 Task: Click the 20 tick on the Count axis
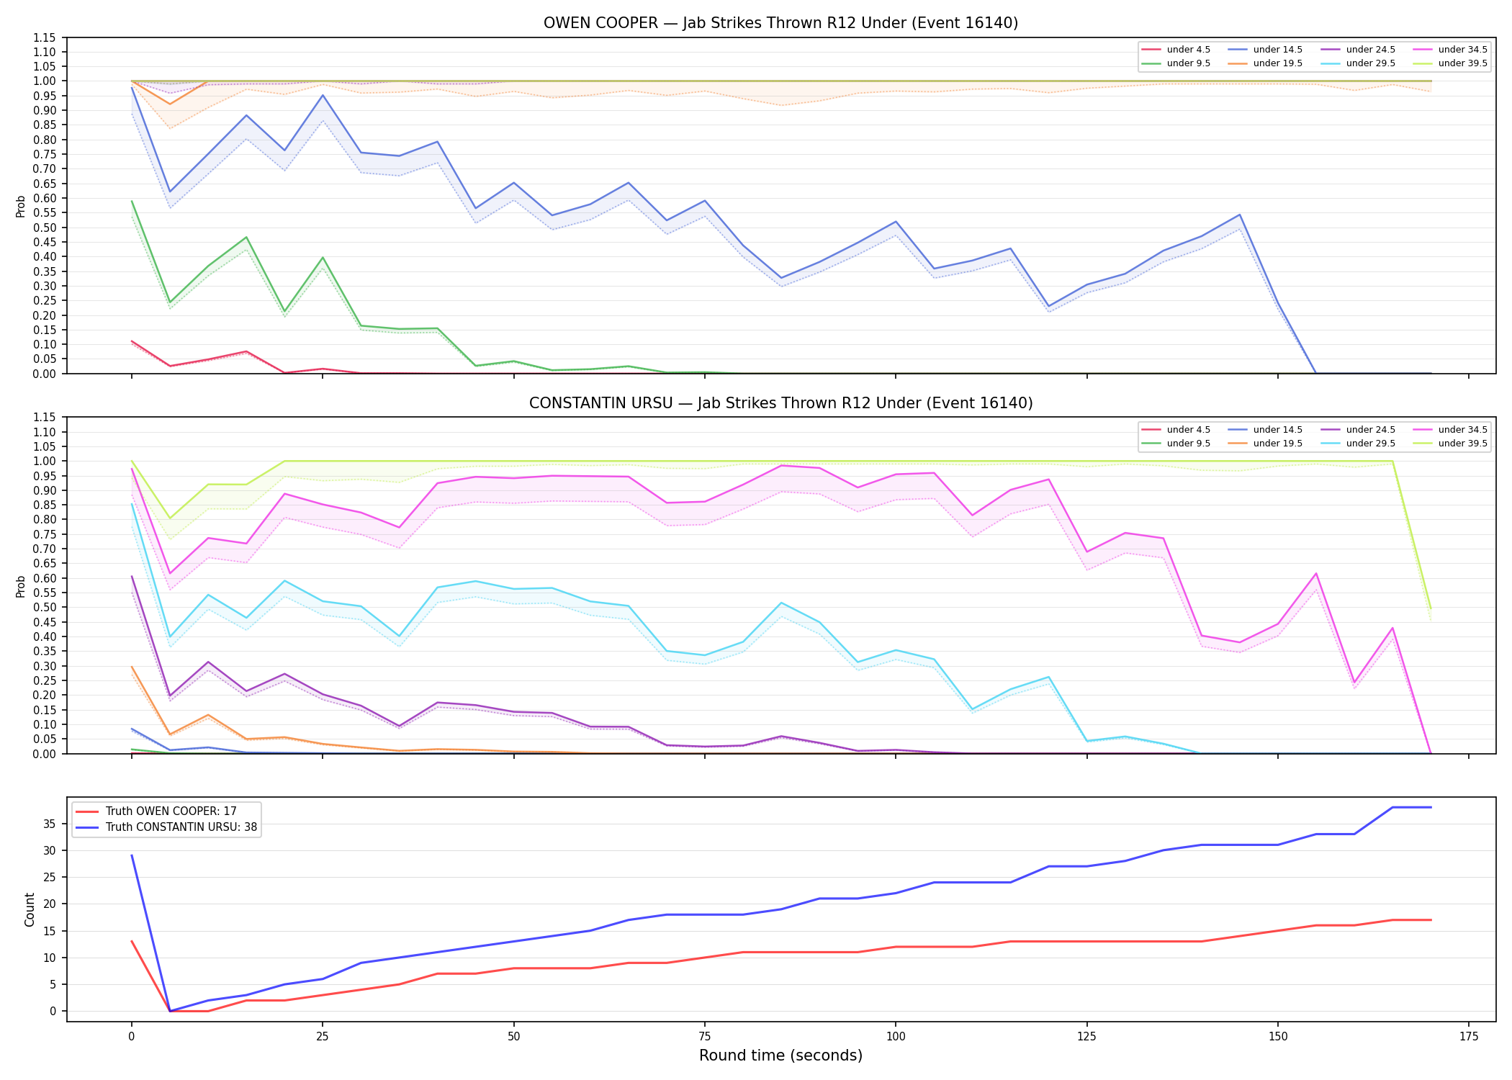[50, 904]
